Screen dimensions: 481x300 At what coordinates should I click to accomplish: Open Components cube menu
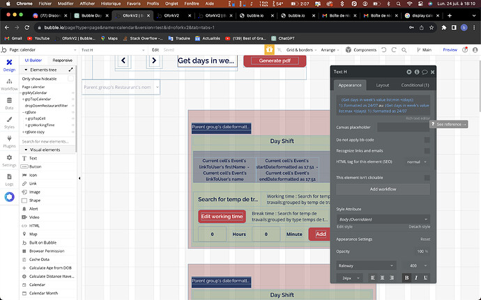(361, 49)
